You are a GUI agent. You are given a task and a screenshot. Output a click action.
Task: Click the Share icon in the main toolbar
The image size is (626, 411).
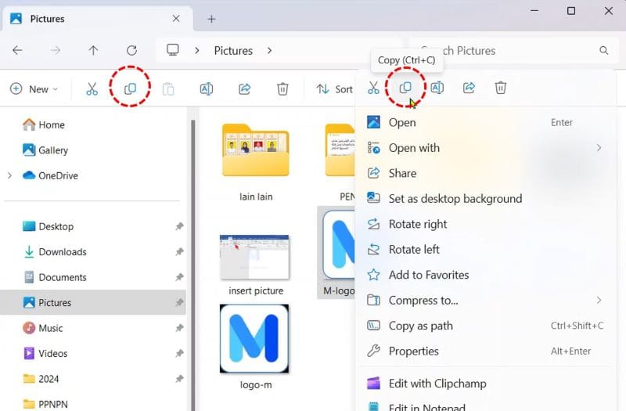pyautogui.click(x=244, y=89)
